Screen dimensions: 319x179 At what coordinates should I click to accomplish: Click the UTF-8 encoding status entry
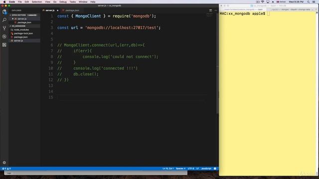point(191,169)
